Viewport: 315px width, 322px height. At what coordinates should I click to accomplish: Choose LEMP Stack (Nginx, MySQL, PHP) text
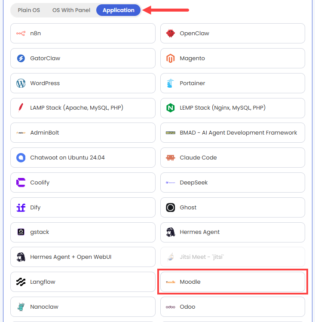[x=223, y=108]
